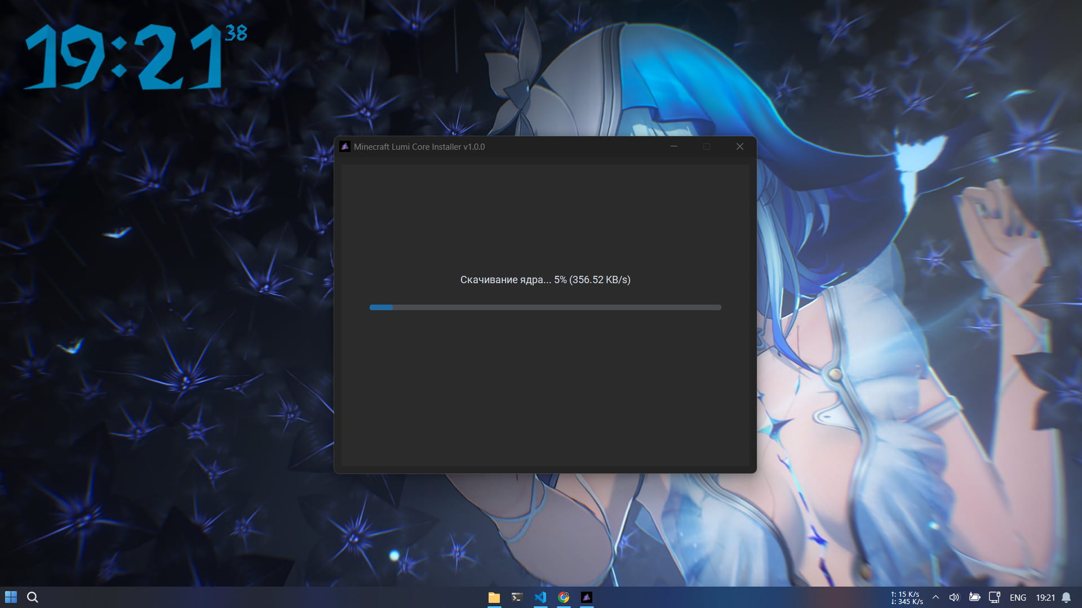
Task: Click the network speed indicator in the tray
Action: coord(905,597)
